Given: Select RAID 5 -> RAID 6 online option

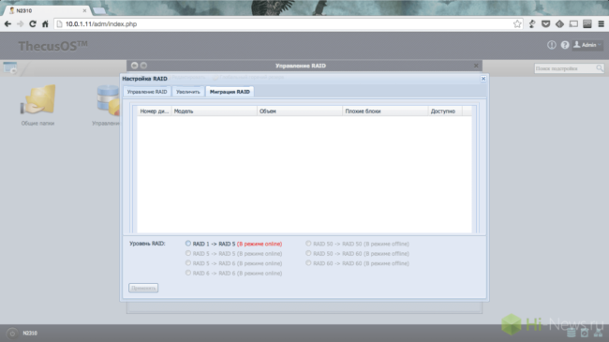Looking at the screenshot, I should [188, 263].
